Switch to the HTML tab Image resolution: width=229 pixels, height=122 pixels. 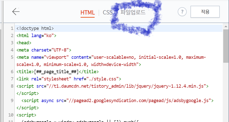(88, 12)
